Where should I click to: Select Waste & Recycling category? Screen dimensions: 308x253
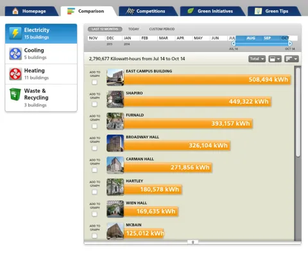41,97
